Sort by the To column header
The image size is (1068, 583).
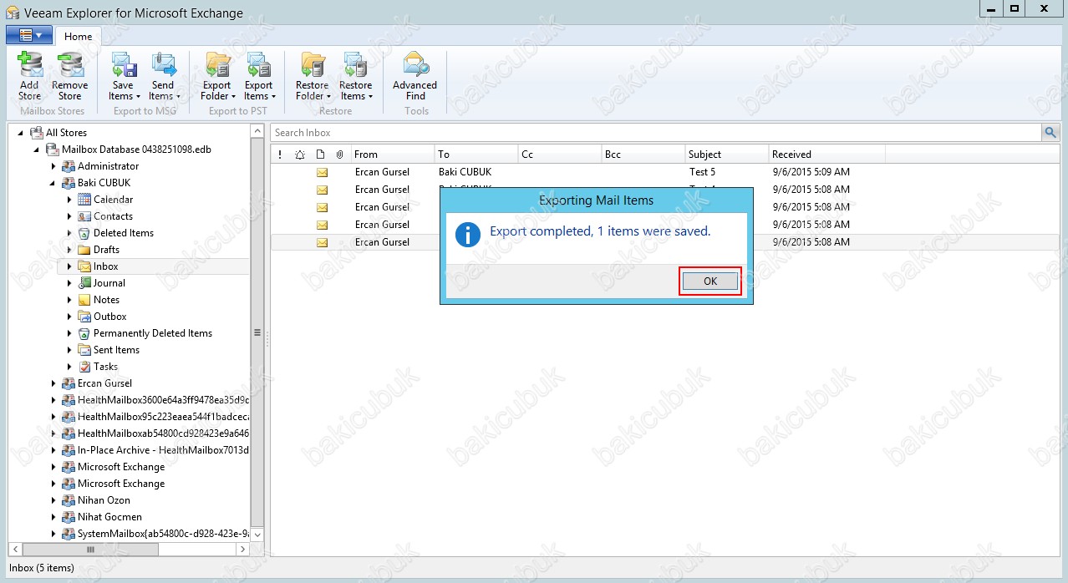(x=476, y=154)
